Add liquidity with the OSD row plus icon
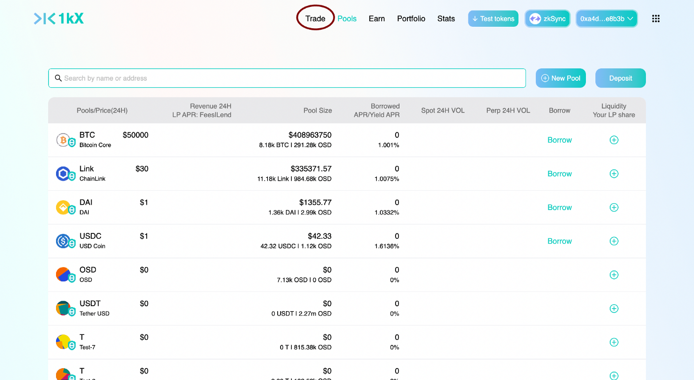The height and width of the screenshot is (380, 694). point(614,275)
